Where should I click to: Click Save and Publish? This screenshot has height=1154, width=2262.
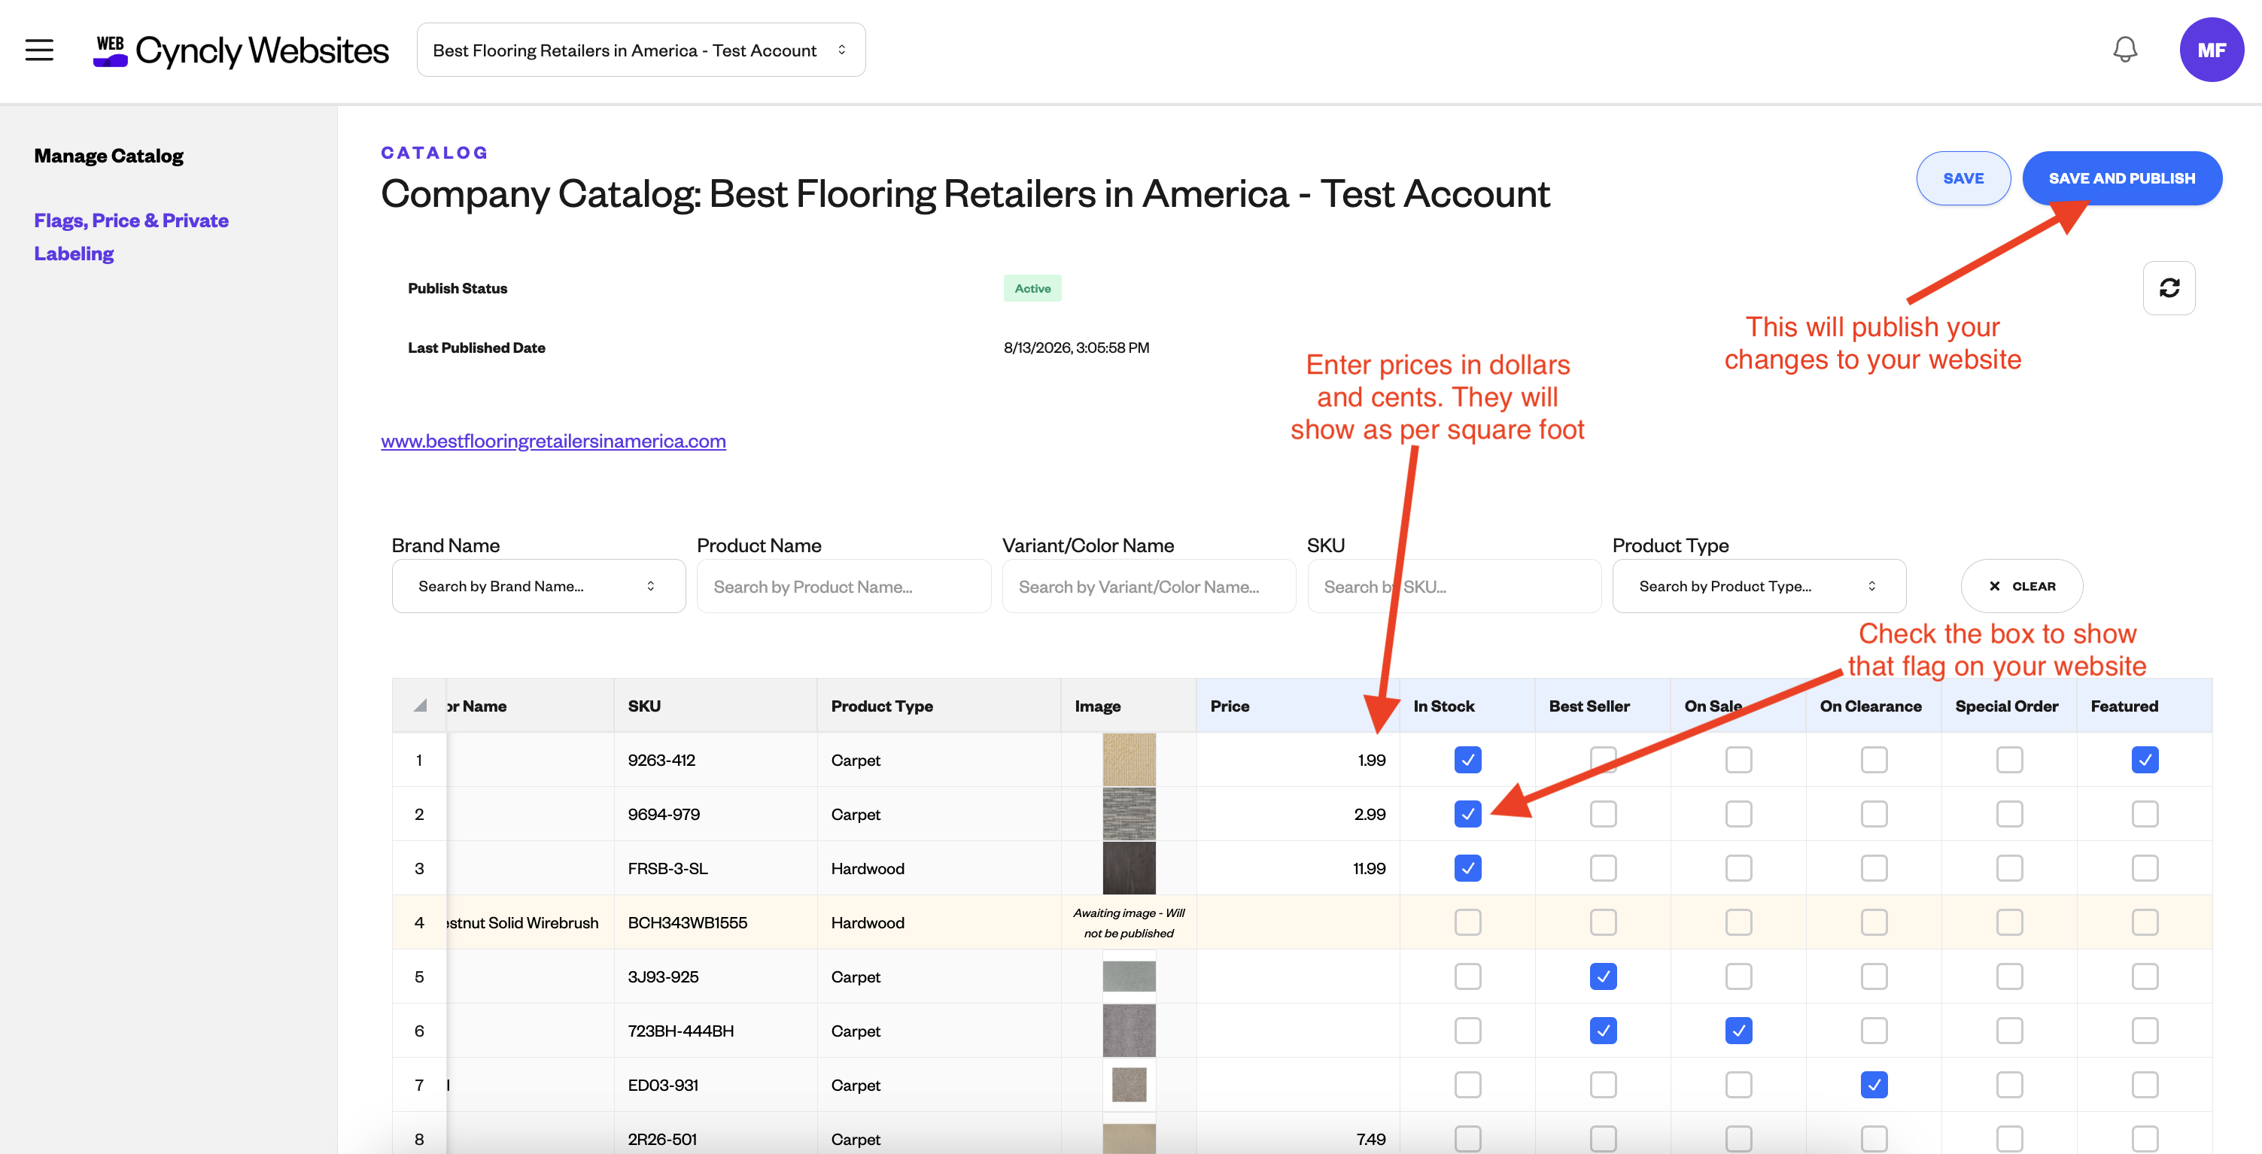coord(2121,178)
